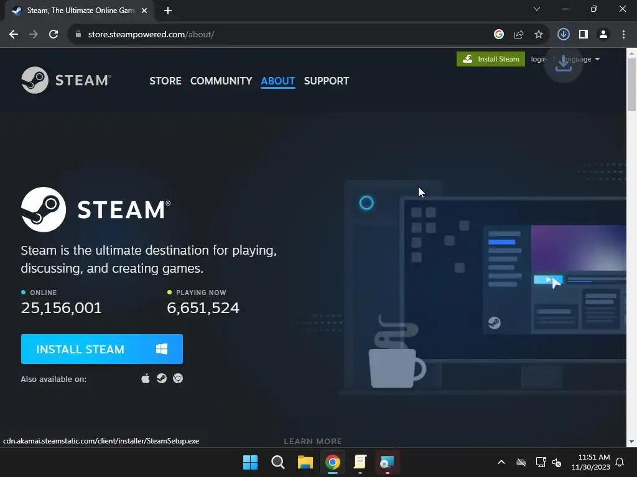Expand the tab search chevron
This screenshot has height=477, width=637.
[x=537, y=9]
